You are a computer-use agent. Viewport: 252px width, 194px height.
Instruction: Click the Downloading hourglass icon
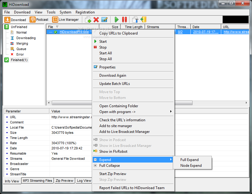12,38
